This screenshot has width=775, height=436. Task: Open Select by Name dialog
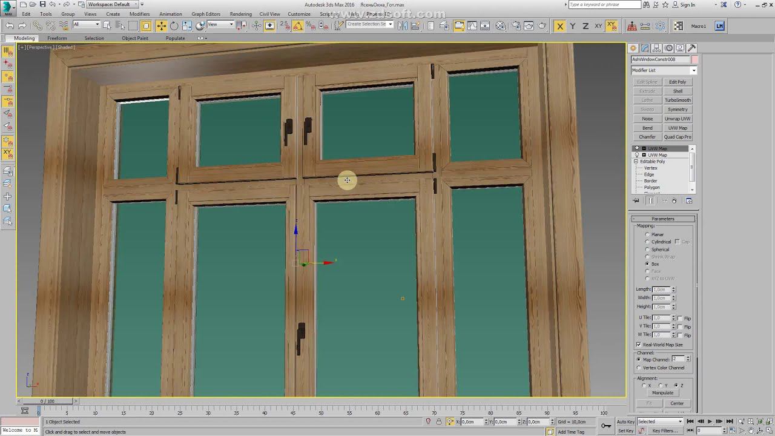[x=120, y=26]
